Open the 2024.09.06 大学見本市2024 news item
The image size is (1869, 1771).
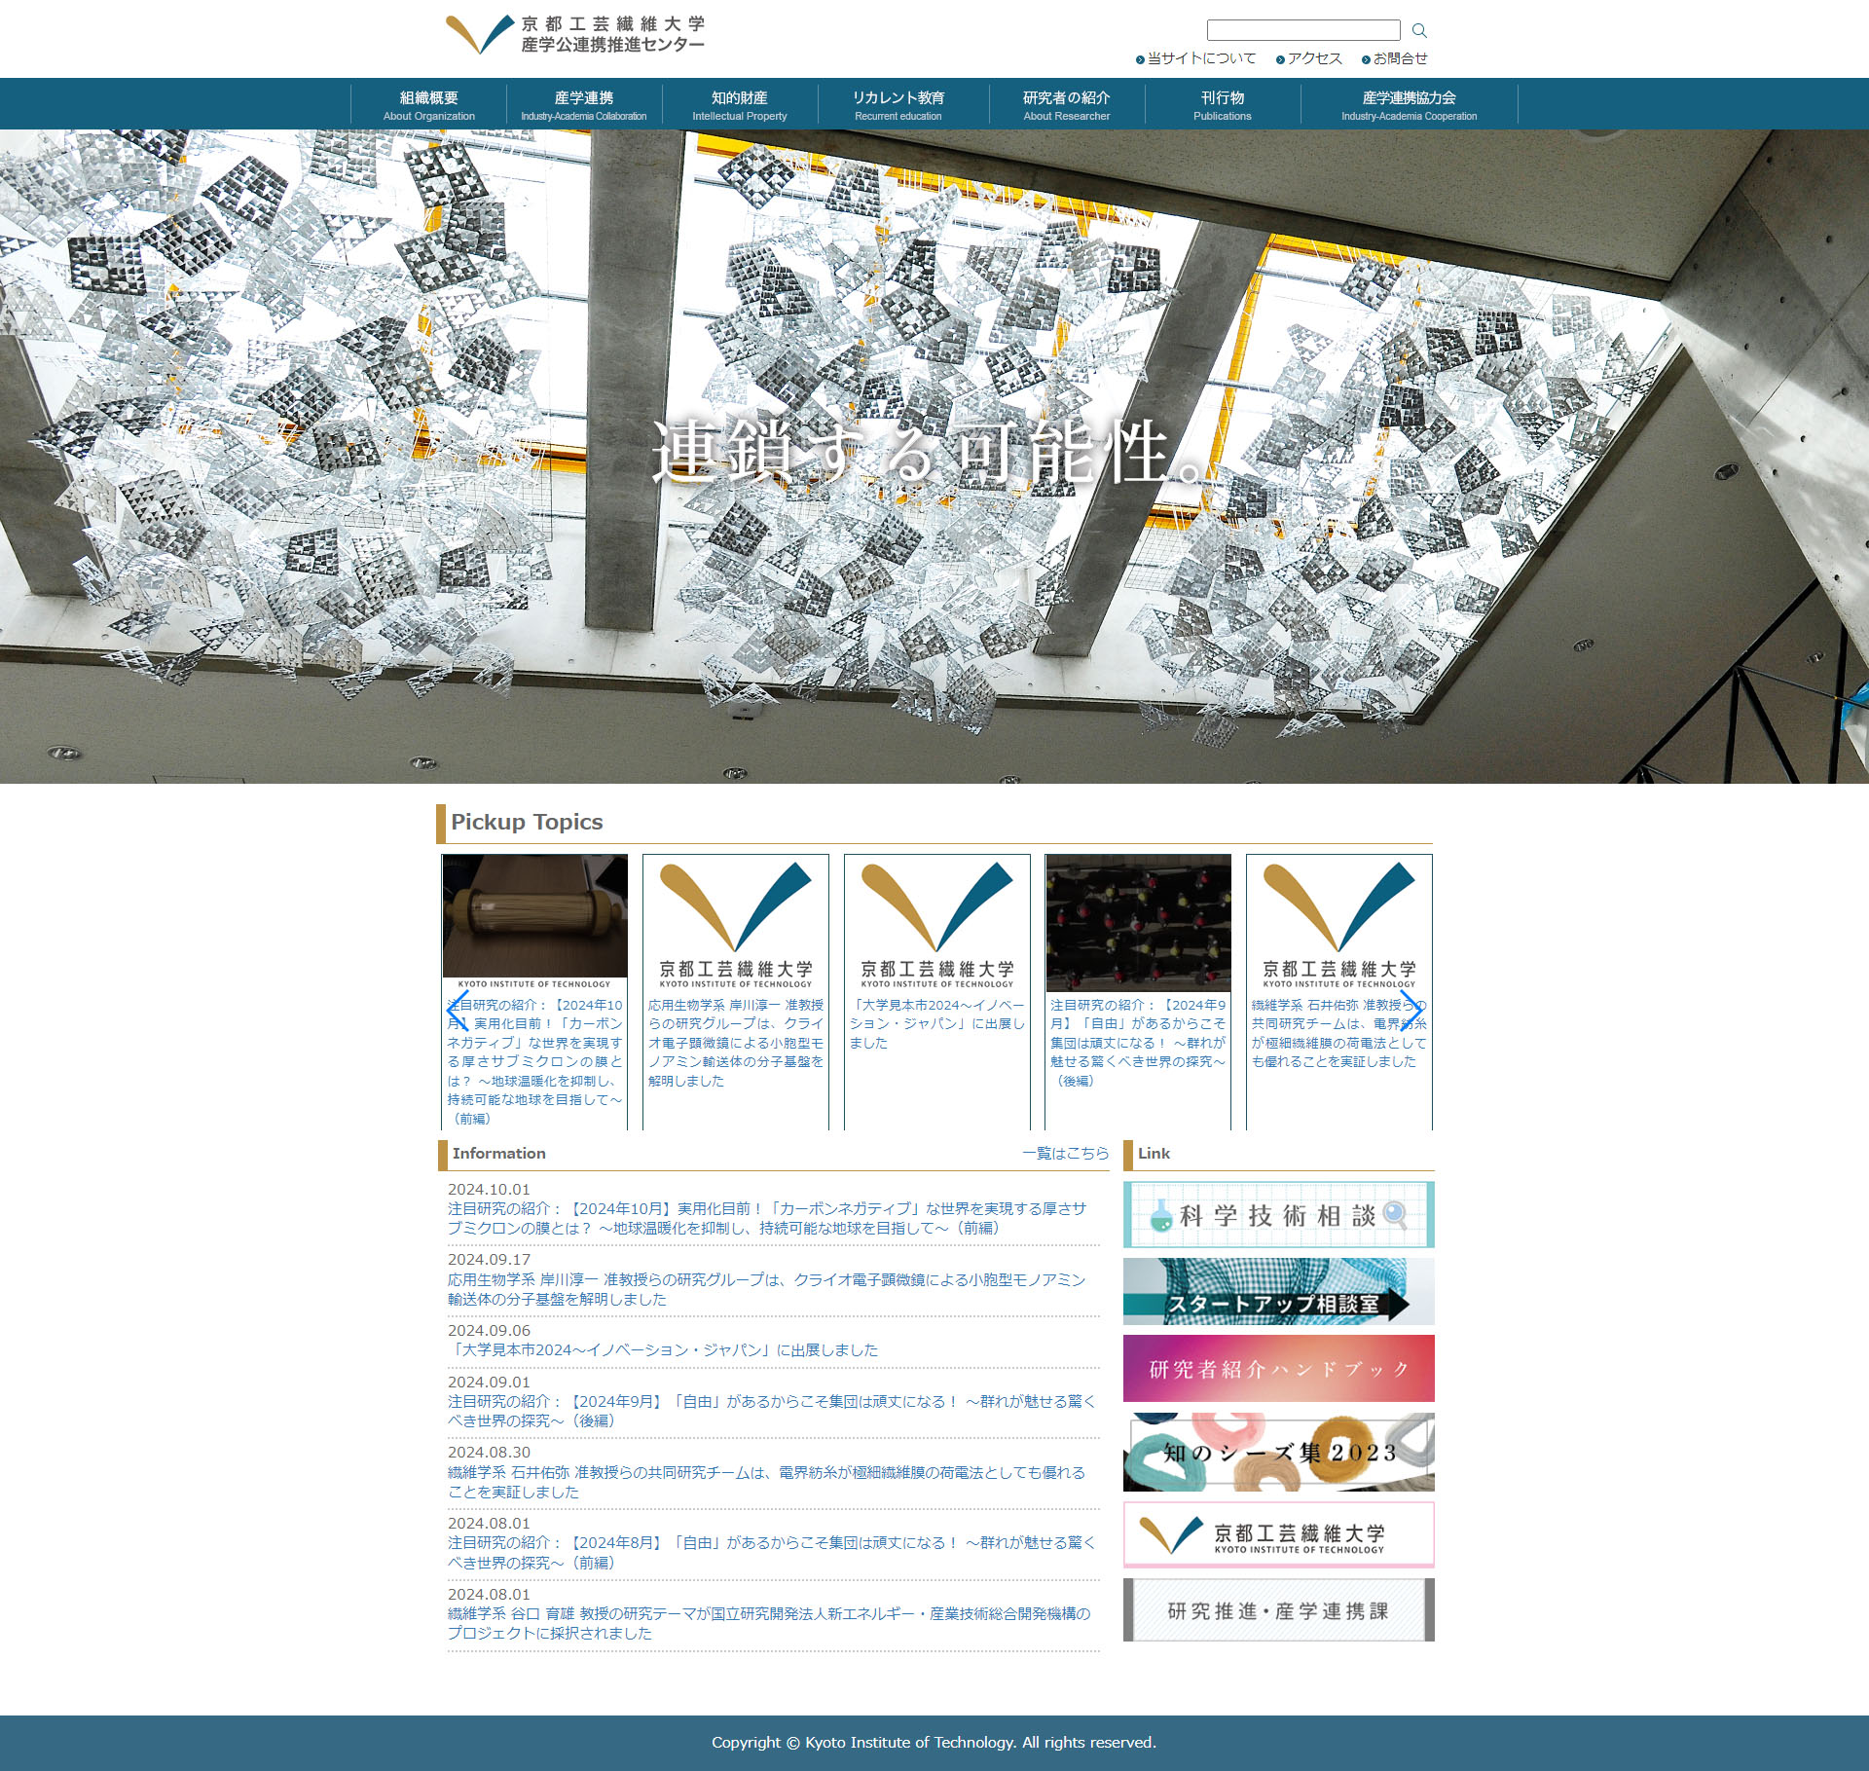[x=665, y=1349]
